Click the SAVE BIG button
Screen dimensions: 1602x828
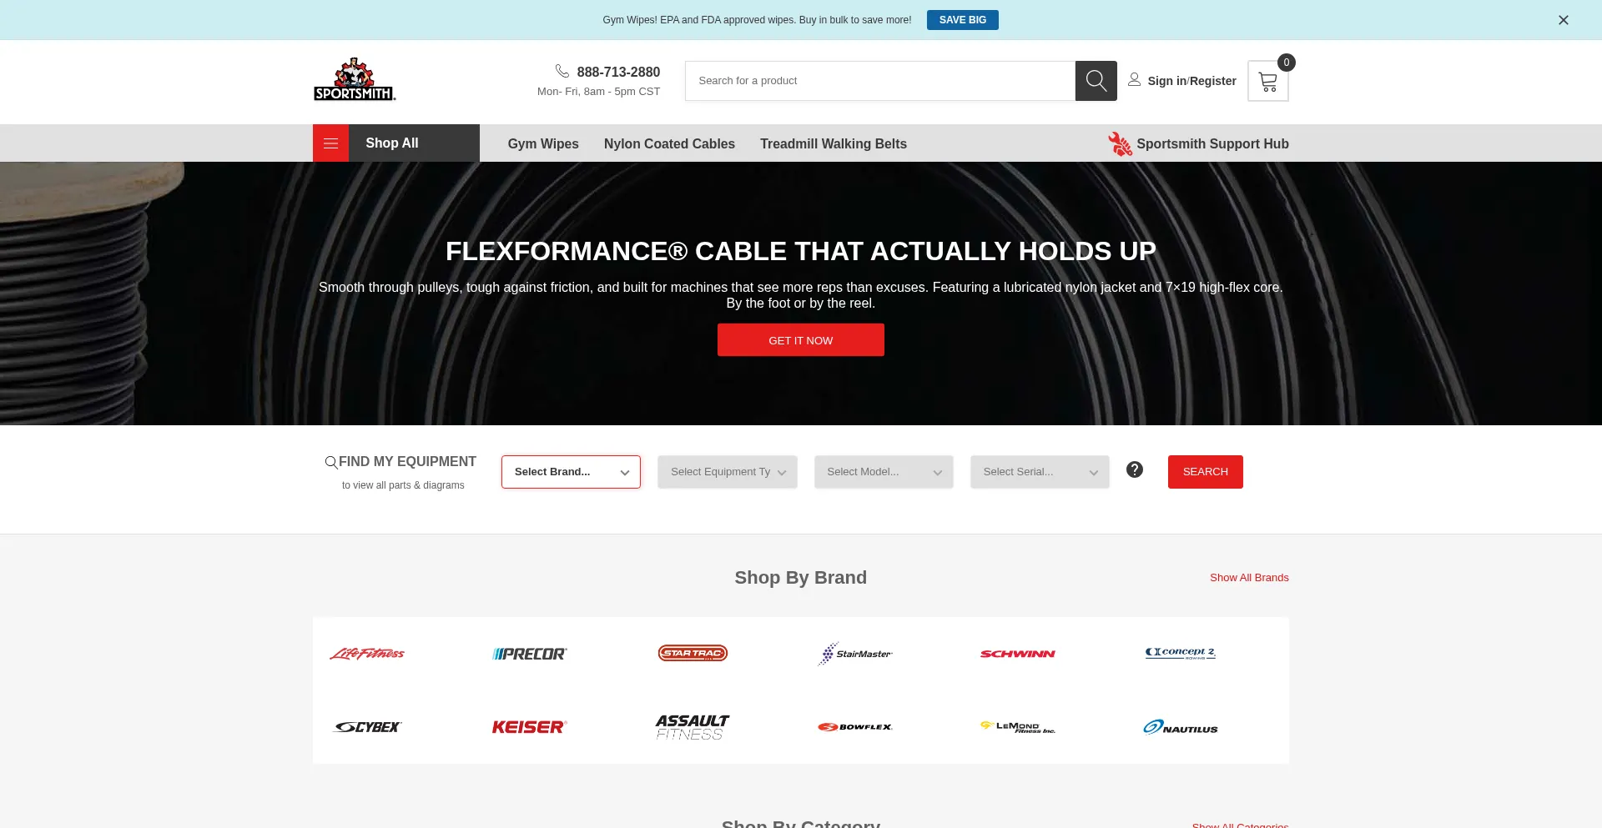[x=963, y=20]
